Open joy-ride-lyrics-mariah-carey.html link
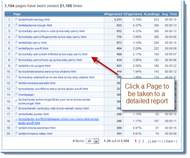 54,108
